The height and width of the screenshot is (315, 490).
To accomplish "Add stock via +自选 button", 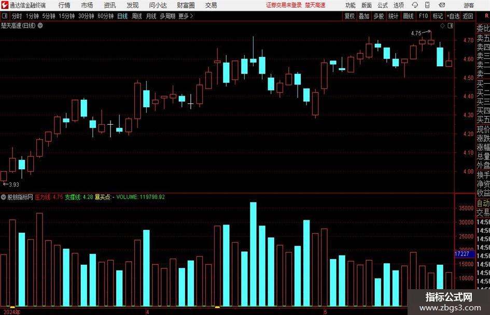I will pos(453,16).
